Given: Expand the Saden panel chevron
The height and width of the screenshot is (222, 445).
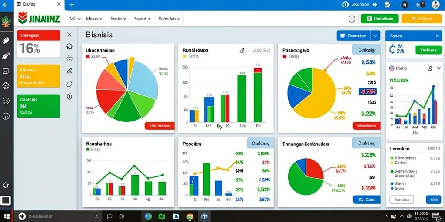Looking at the screenshot, I should (437, 36).
